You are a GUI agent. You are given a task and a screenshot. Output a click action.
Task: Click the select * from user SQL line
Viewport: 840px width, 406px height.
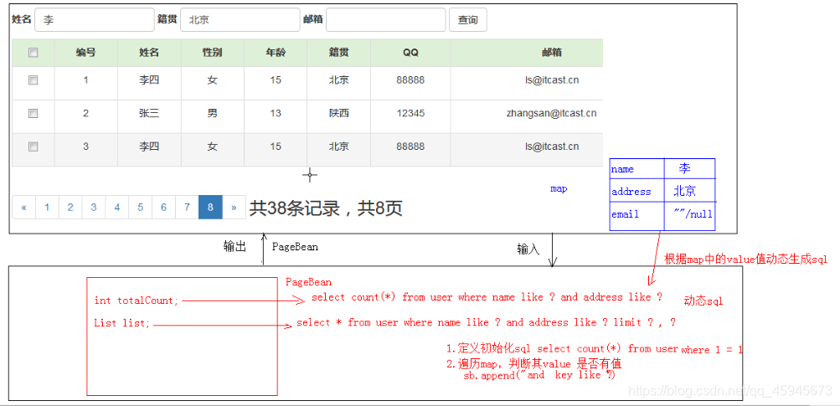[x=486, y=322]
